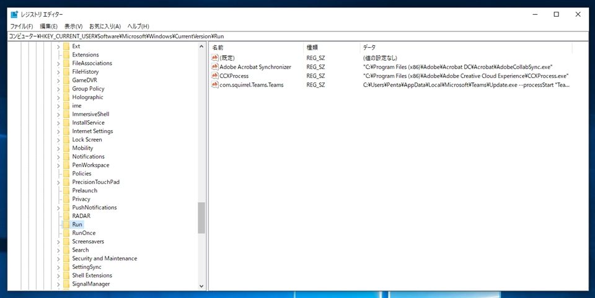The width and height of the screenshot is (595, 298).
Task: Expand the FileHistory key
Action: [x=58, y=72]
